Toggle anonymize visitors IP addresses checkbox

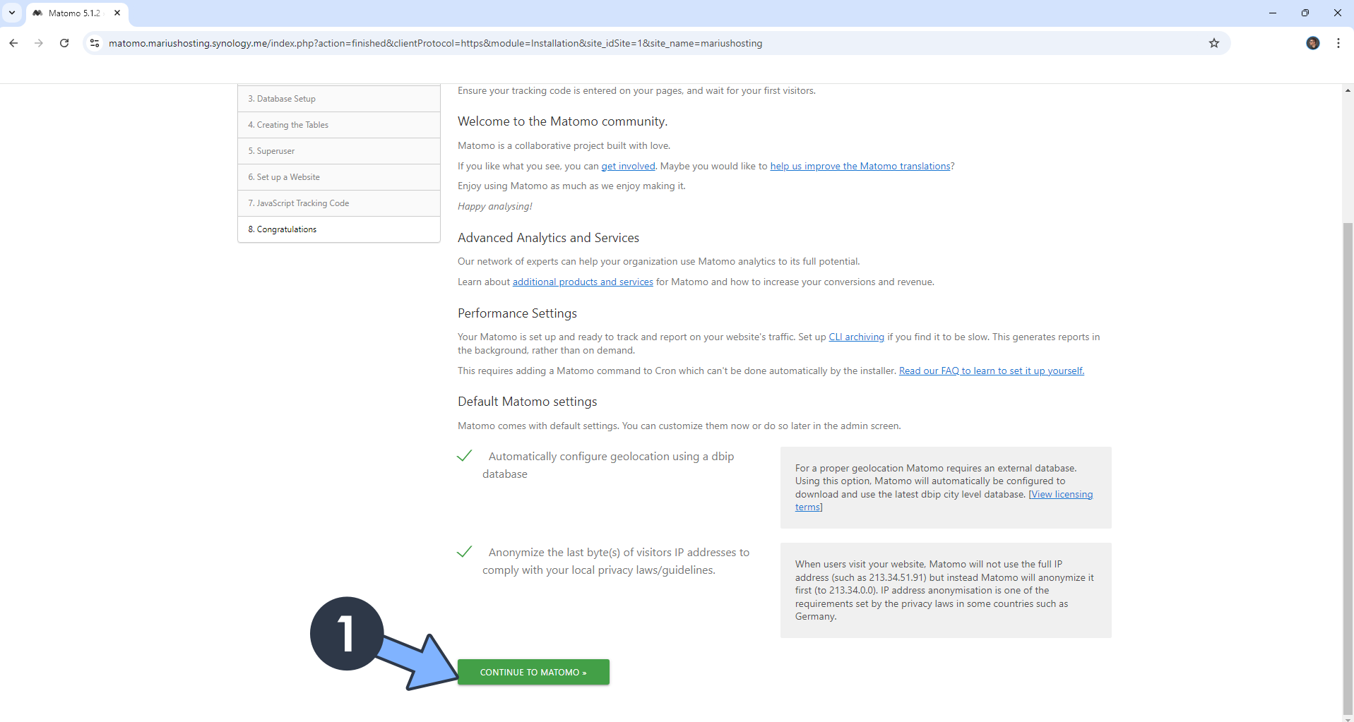[x=464, y=552]
